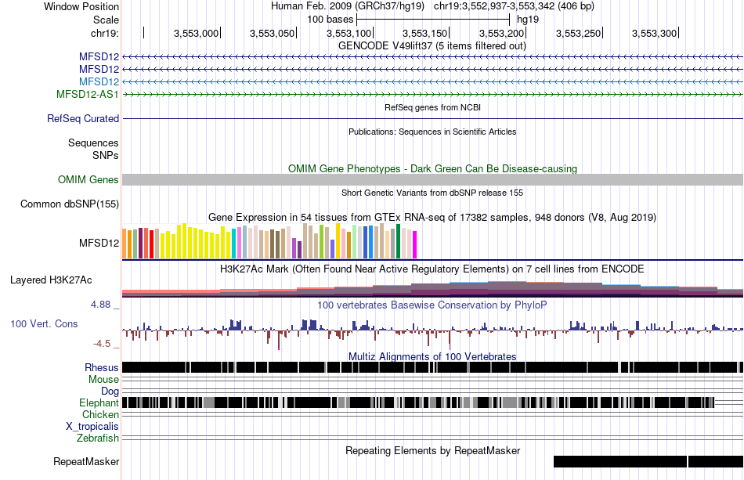
Task: Click the RefSeq Curated label
Action: pyautogui.click(x=83, y=118)
